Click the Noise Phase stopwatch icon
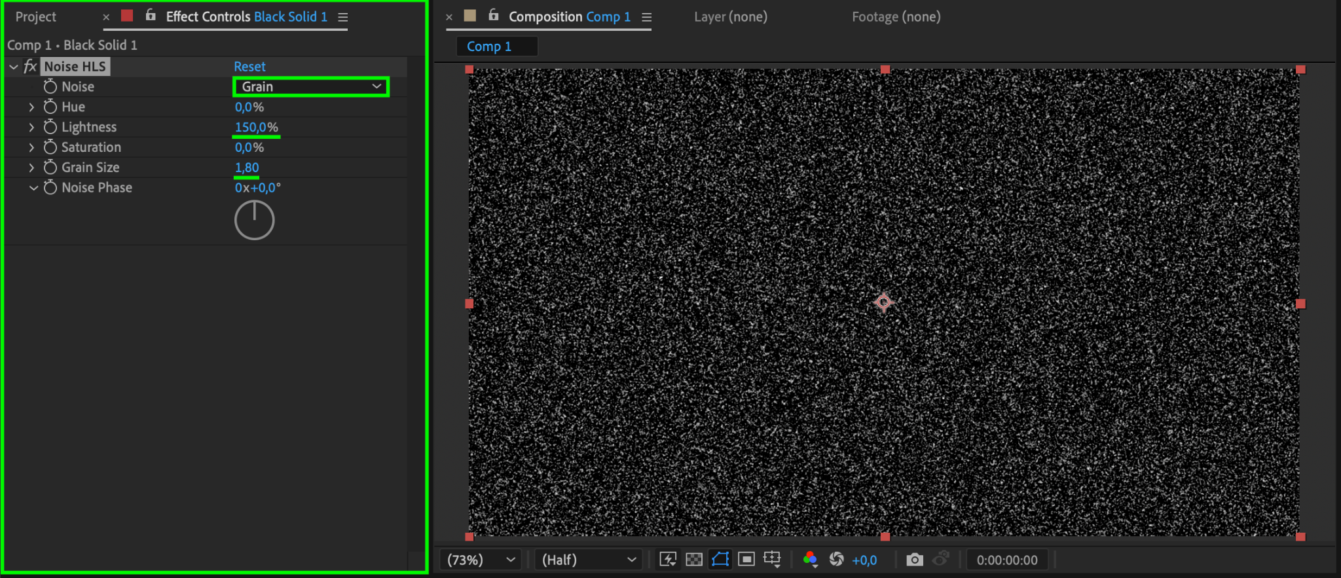This screenshot has height=578, width=1341. point(50,188)
